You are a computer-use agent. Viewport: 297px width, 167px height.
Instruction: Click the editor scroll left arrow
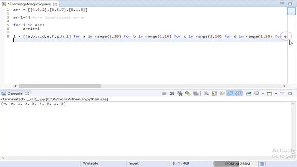pyautogui.click(x=15, y=86)
